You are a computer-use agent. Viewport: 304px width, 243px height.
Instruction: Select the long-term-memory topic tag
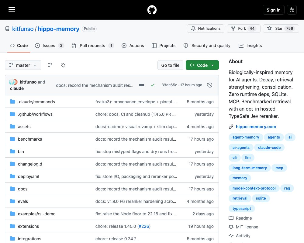pos(250,168)
